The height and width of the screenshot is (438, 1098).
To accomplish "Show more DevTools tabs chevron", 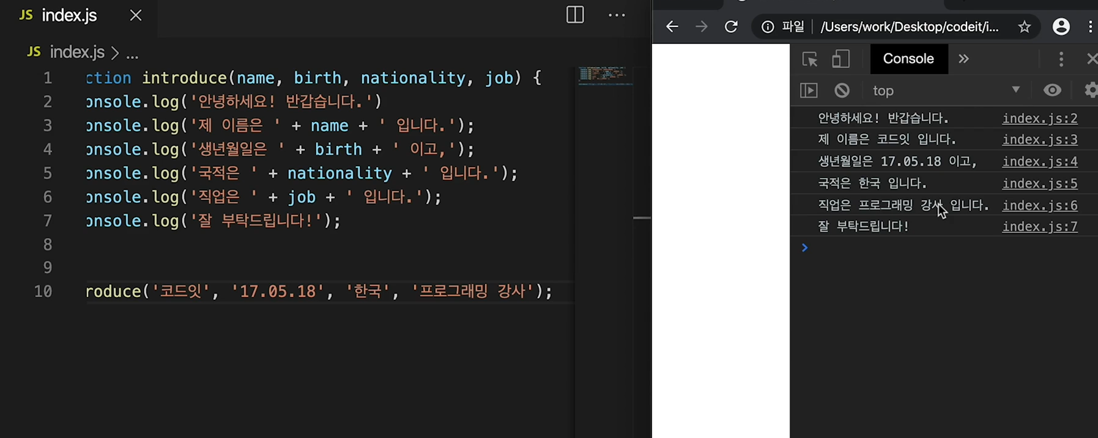I will tap(963, 59).
